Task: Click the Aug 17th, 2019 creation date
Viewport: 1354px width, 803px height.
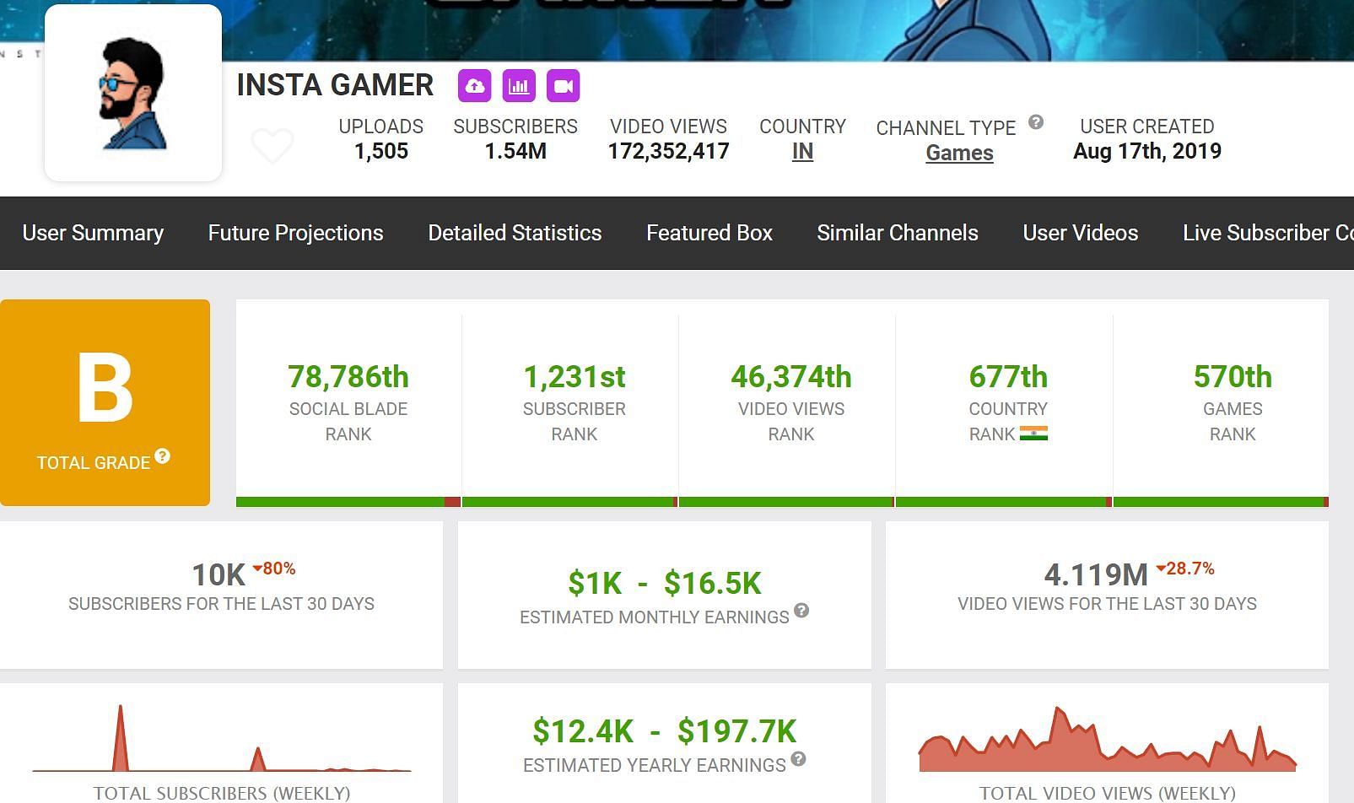Action: coord(1147,152)
